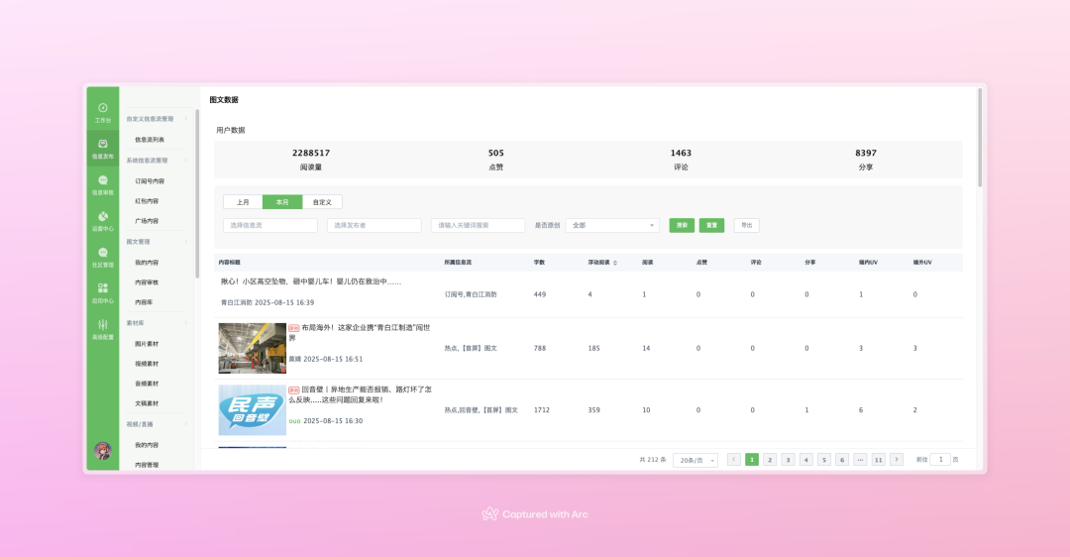The image size is (1070, 557).
Task: Collapse the 图文管理 menu group
Action: [x=157, y=242]
